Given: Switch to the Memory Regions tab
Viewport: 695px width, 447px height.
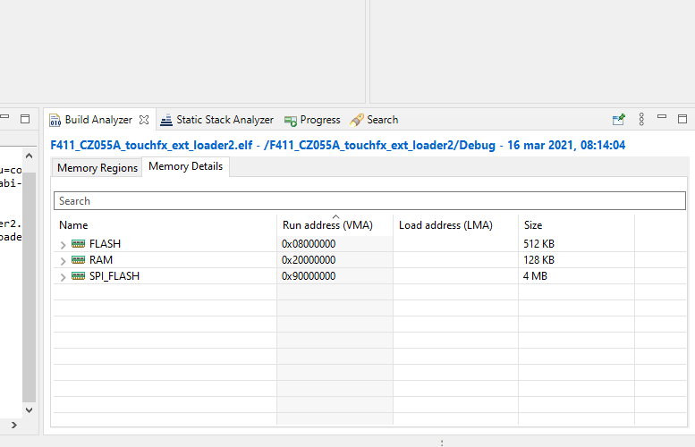Looking at the screenshot, I should 97,168.
